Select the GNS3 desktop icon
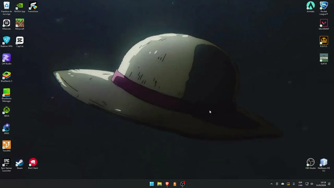The height and width of the screenshot is (188, 334). 7,129
